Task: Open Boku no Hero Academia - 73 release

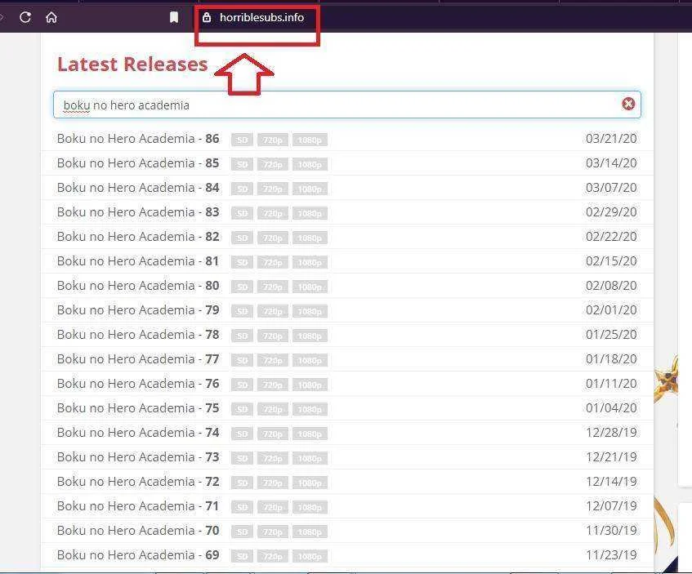Action: pyautogui.click(x=138, y=457)
